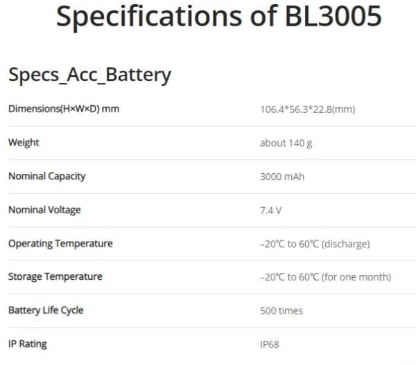The height and width of the screenshot is (365, 416).
Task: Click the IP Rating label
Action: (x=28, y=344)
